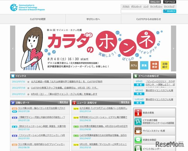The image size is (188, 151).
Task: Select the blue 募集 category square
Action: 144,65
